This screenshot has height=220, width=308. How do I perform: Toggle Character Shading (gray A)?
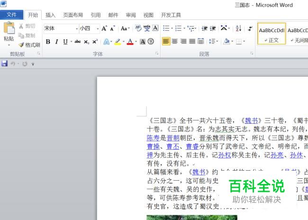[x=143, y=42]
